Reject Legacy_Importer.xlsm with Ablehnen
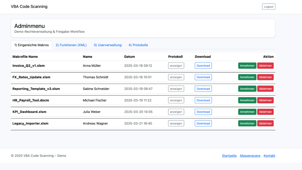 point(265,123)
